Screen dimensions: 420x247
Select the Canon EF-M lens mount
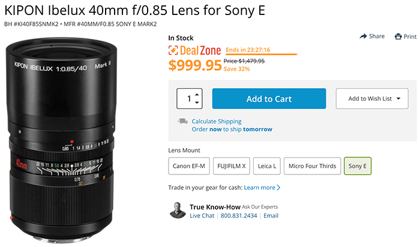189,166
